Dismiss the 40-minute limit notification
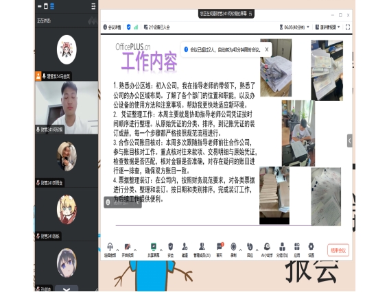The height and width of the screenshot is (292, 389). pos(267,49)
